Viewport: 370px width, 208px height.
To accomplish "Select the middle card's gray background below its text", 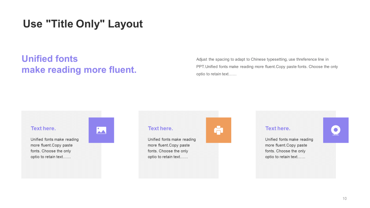I will [x=178, y=169].
